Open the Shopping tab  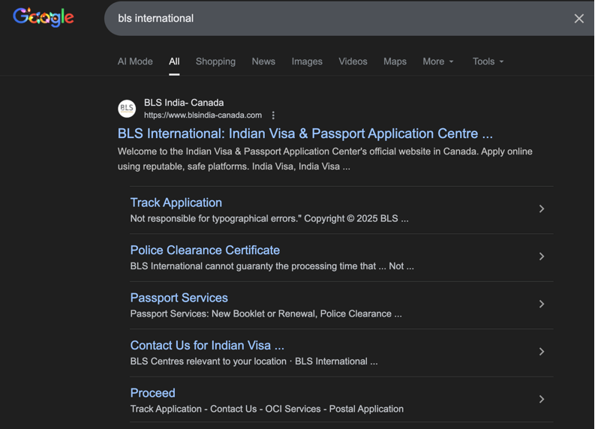[215, 61]
